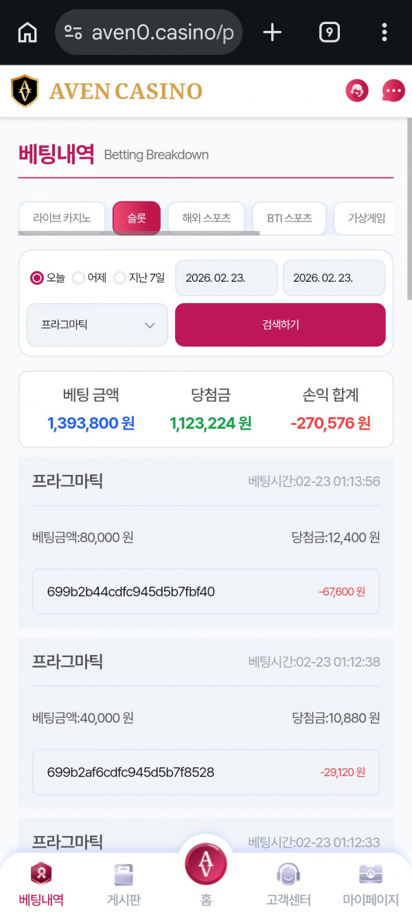Open the start date selector
Viewport: 412px width, 917px height.
pos(226,278)
